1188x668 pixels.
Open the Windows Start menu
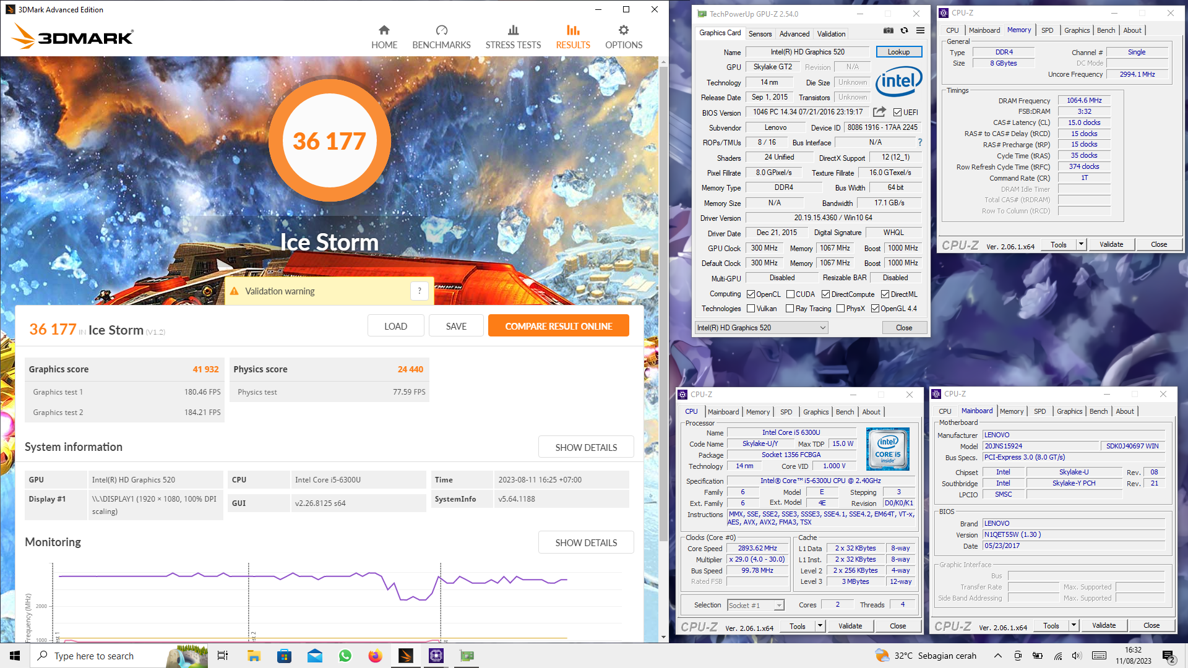pos(15,656)
